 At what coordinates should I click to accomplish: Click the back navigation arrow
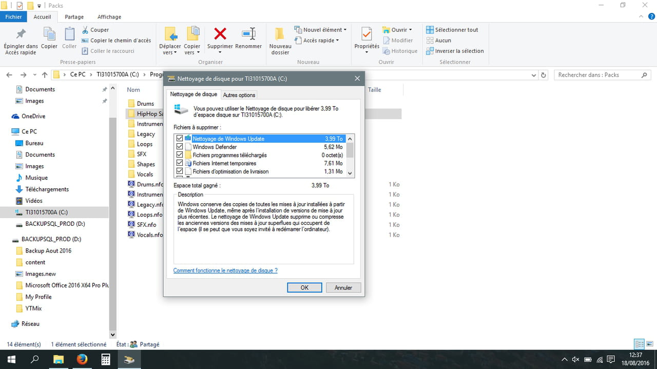coord(9,75)
